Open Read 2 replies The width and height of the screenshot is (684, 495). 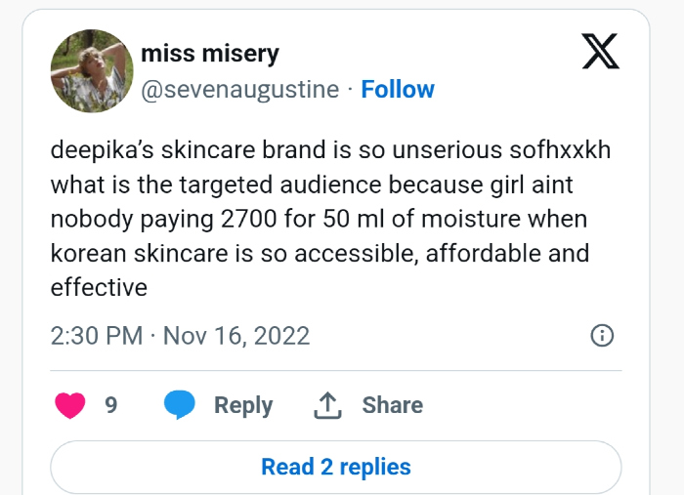pos(335,467)
